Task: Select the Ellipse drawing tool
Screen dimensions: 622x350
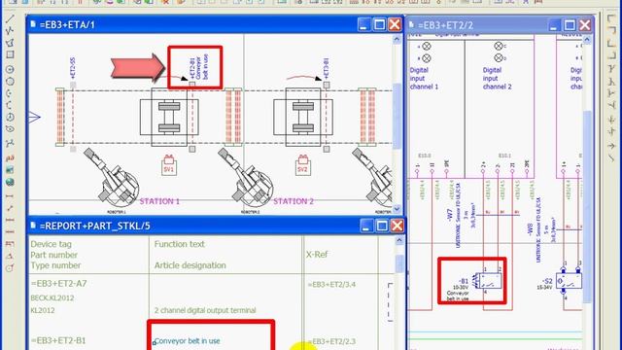Action: (10, 129)
